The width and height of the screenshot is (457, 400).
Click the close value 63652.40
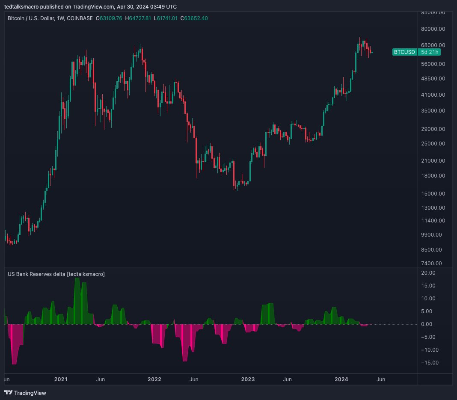click(x=196, y=18)
